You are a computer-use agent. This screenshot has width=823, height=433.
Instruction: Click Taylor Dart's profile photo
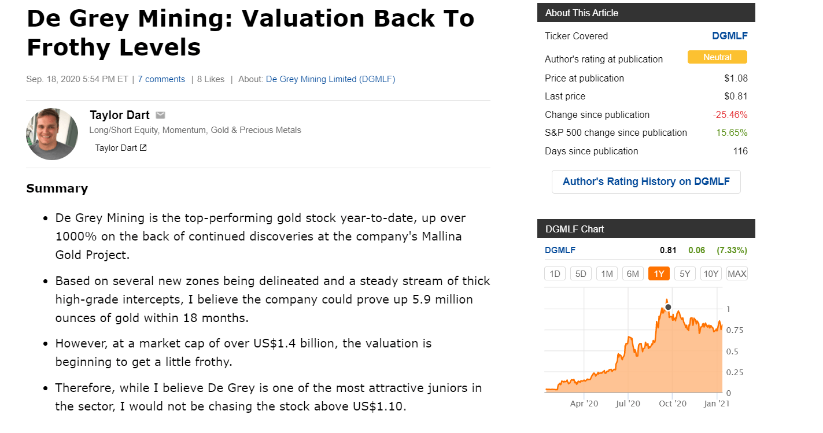point(52,134)
